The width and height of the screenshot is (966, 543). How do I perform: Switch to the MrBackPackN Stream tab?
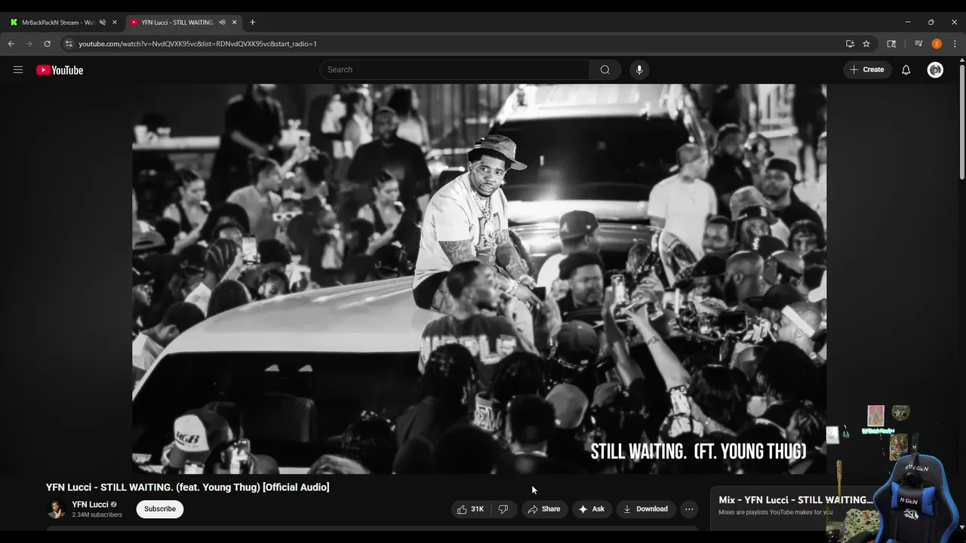tap(57, 23)
